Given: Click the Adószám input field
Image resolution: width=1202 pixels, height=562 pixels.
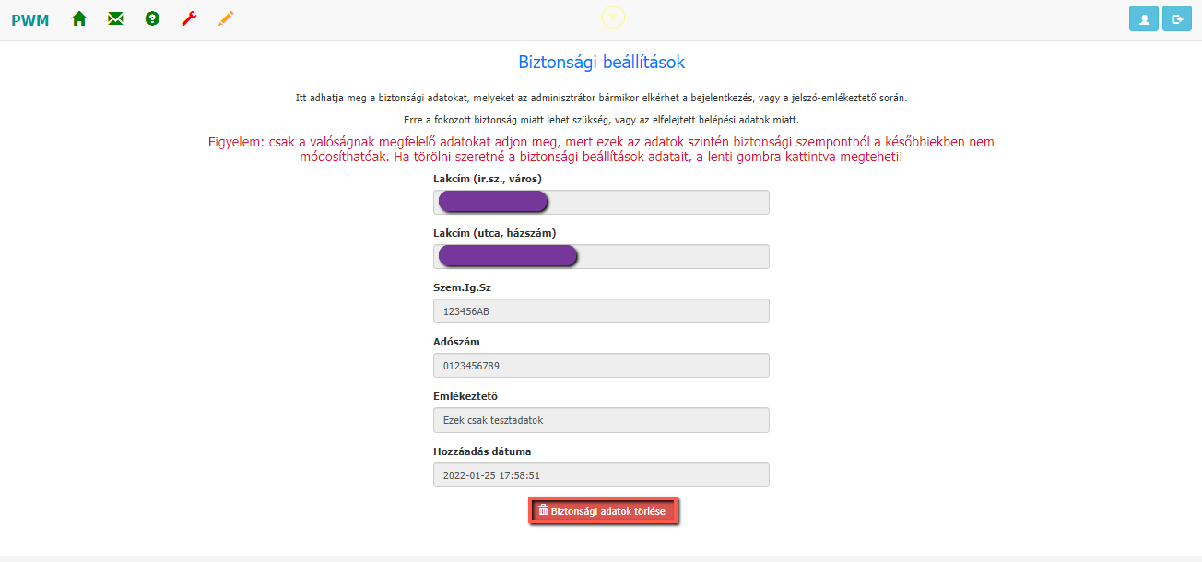Looking at the screenshot, I should (601, 366).
